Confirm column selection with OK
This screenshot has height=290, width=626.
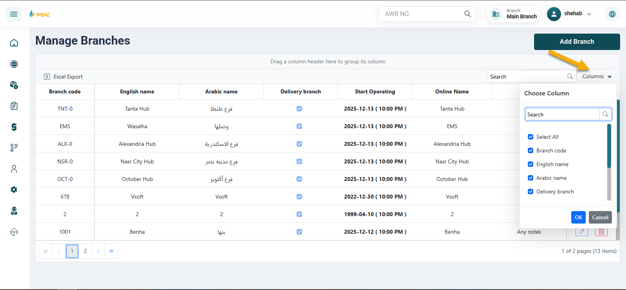pos(578,217)
